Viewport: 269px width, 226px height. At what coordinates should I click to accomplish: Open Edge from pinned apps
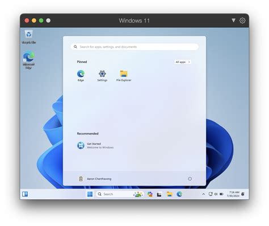tap(81, 76)
